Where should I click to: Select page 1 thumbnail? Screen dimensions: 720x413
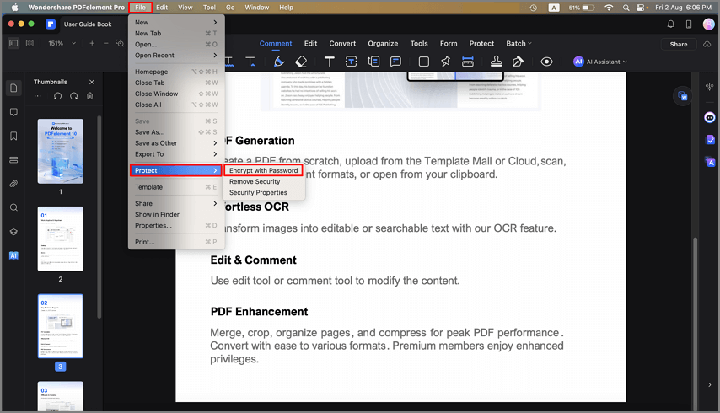[61, 152]
